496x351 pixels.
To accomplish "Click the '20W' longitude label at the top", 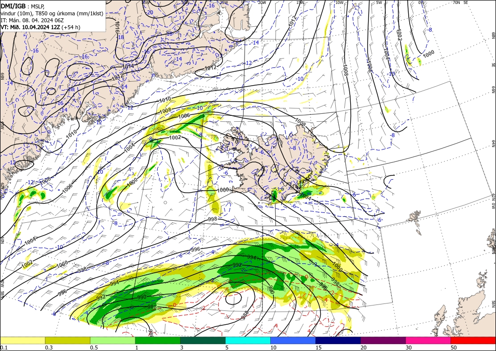I will (x=261, y=2).
